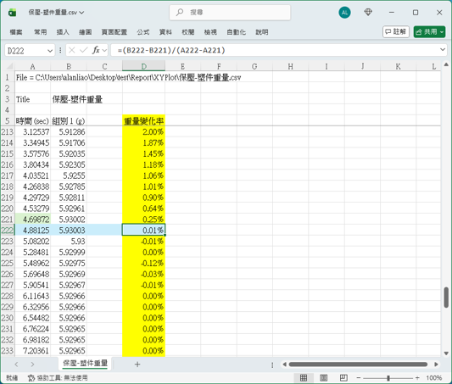This screenshot has width=452, height=384.
Task: Open the 說明 ribbon tab
Action: (262, 32)
